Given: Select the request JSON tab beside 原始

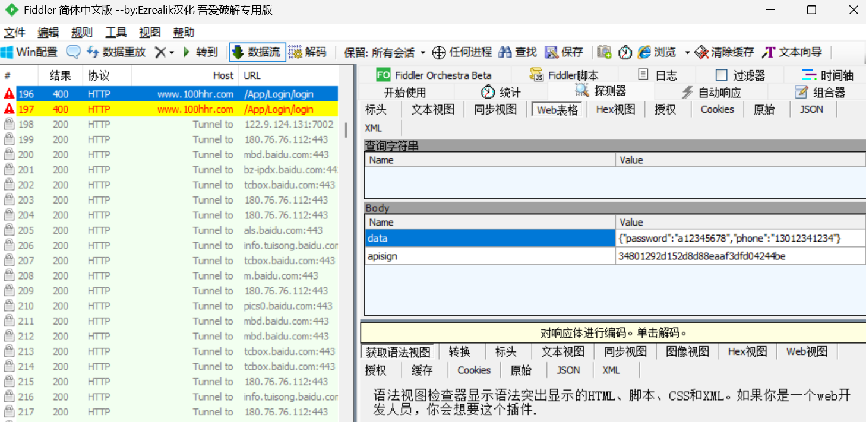Looking at the screenshot, I should (811, 109).
